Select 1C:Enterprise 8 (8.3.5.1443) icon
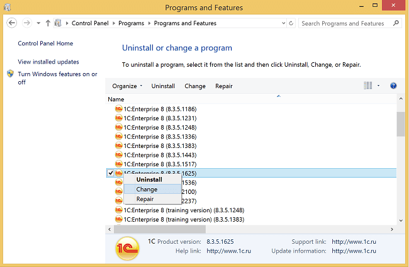 point(119,155)
